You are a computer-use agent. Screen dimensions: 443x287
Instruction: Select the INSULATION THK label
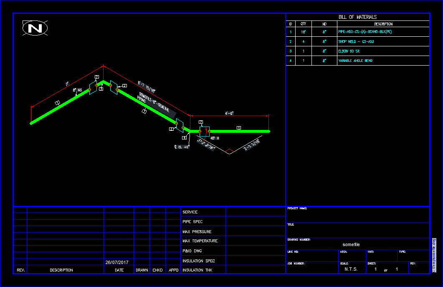(x=197, y=270)
